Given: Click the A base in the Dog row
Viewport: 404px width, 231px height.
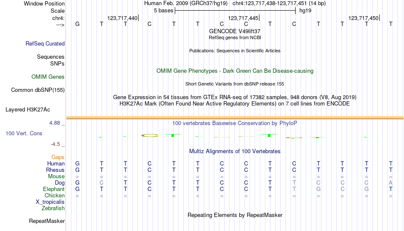Looking at the screenshot, I should click(x=390, y=183).
